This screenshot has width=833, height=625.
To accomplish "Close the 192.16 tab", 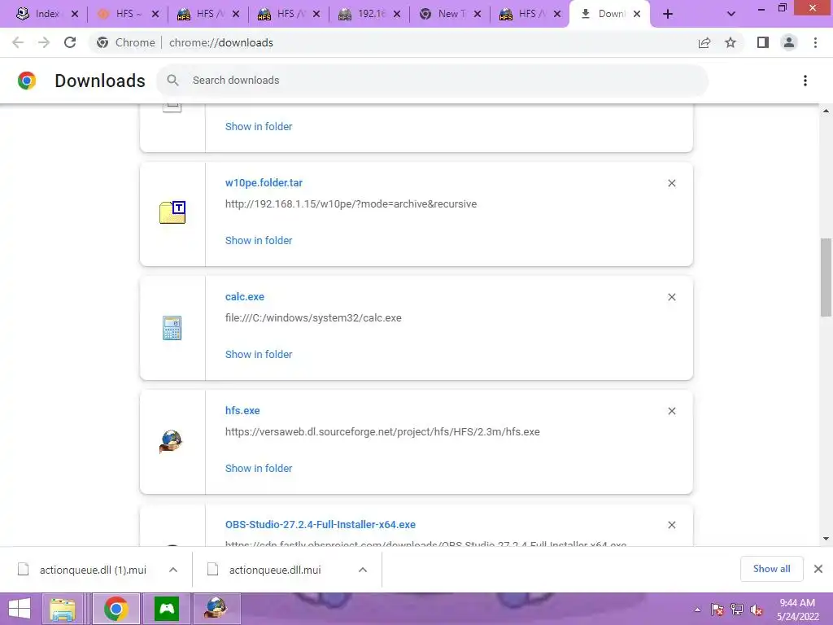I will [397, 15].
